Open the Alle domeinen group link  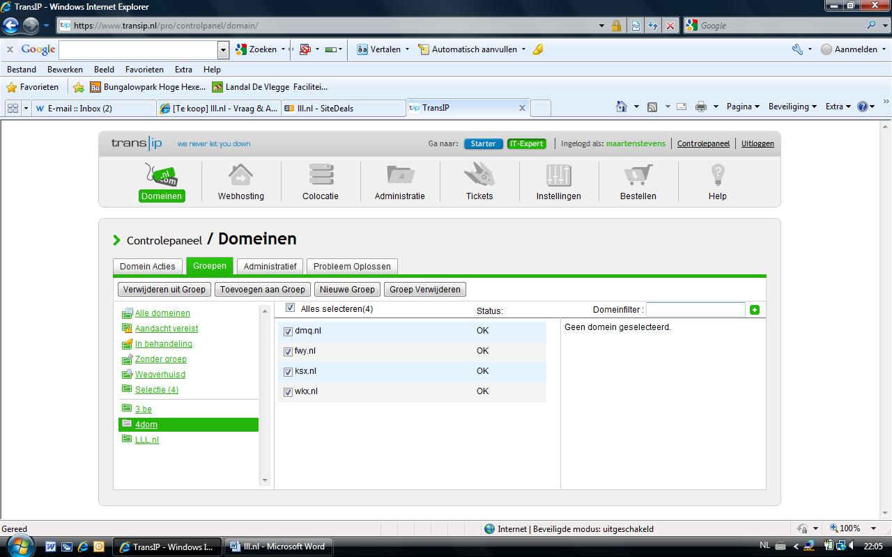162,313
